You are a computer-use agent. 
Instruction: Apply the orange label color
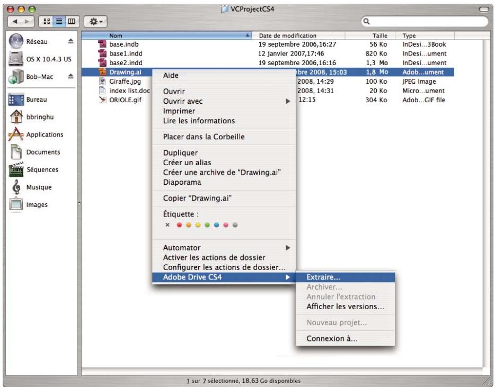point(189,225)
